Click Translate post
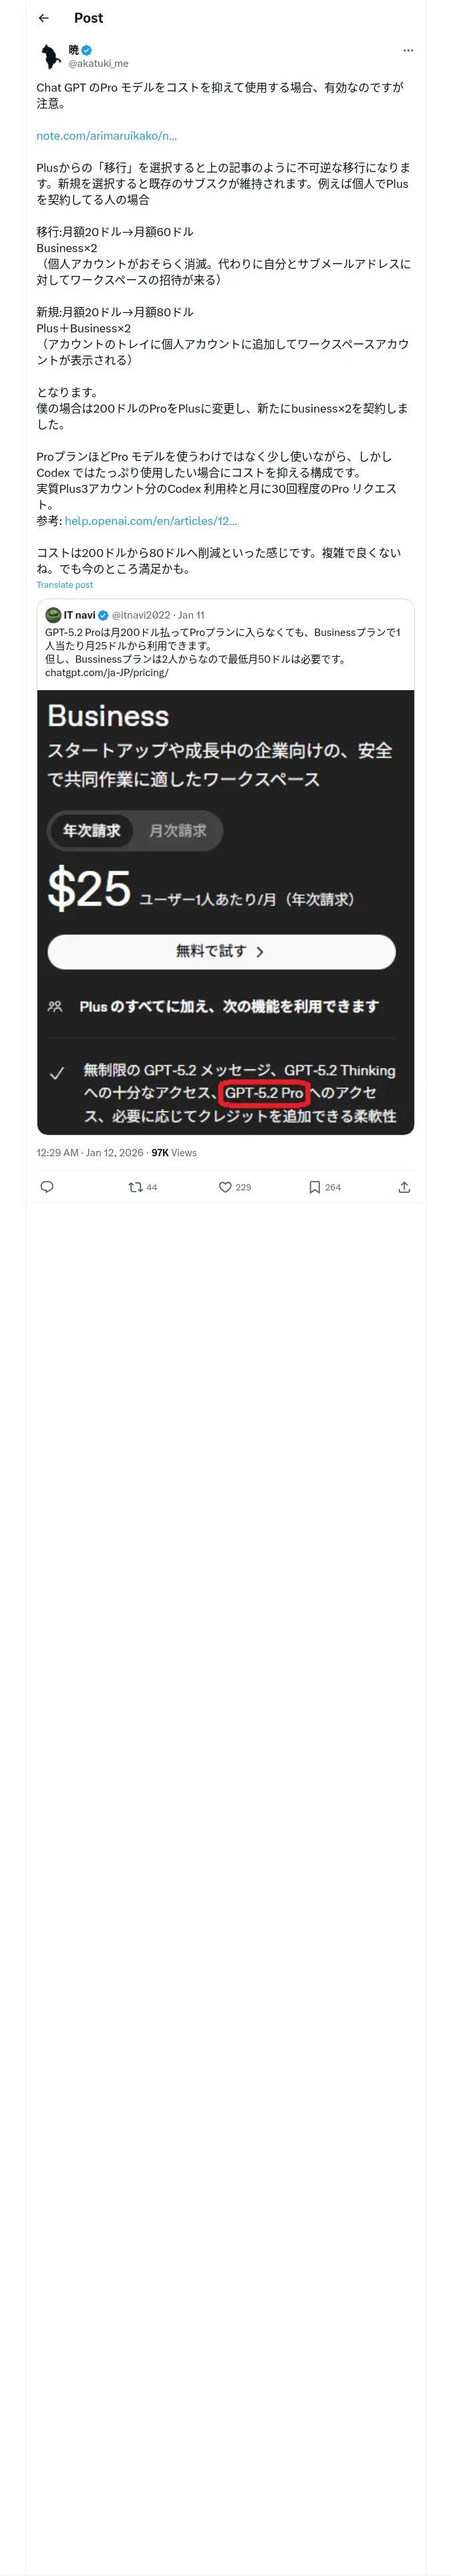This screenshot has width=451, height=2576. coord(65,585)
